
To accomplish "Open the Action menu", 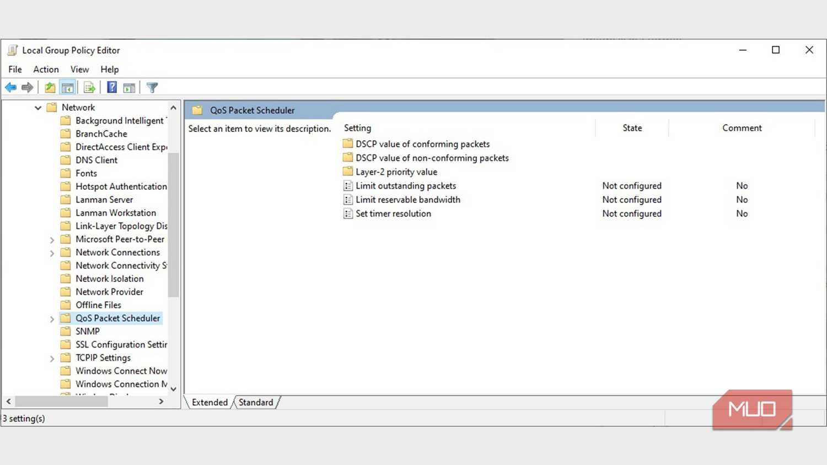I will click(x=46, y=70).
